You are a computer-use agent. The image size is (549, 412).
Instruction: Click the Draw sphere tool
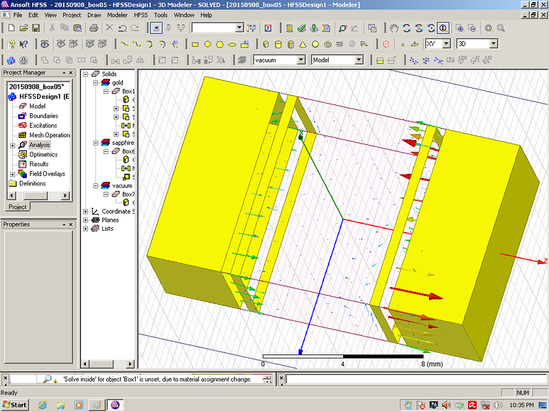tap(316, 44)
